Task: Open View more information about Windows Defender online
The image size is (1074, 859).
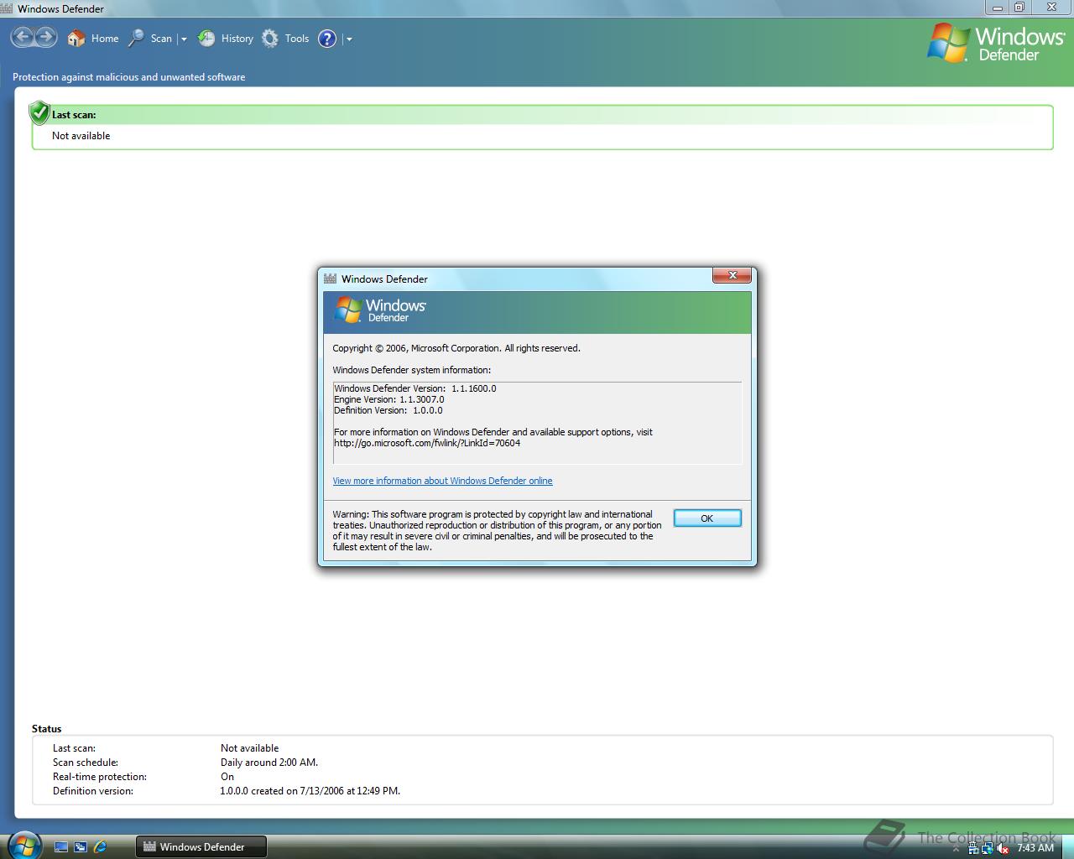Action: tap(442, 481)
